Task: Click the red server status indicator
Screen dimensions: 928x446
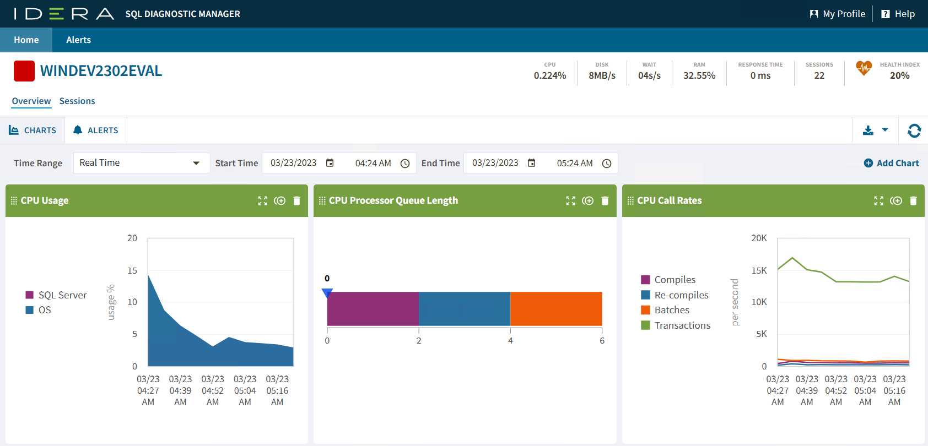Action: pyautogui.click(x=24, y=71)
